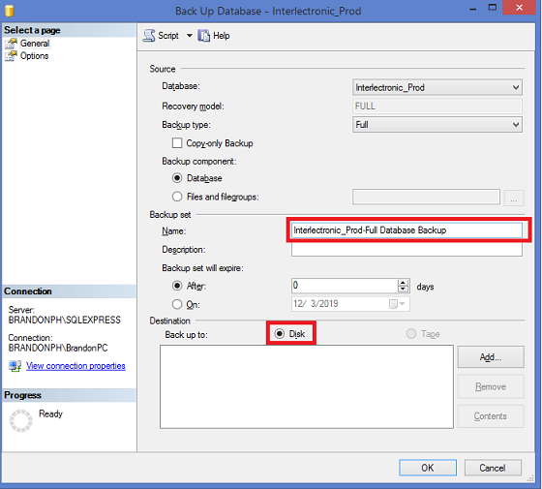Viewport: 542px width, 489px height.
Task: Increase expire days with spinner up arrow
Action: (403, 283)
